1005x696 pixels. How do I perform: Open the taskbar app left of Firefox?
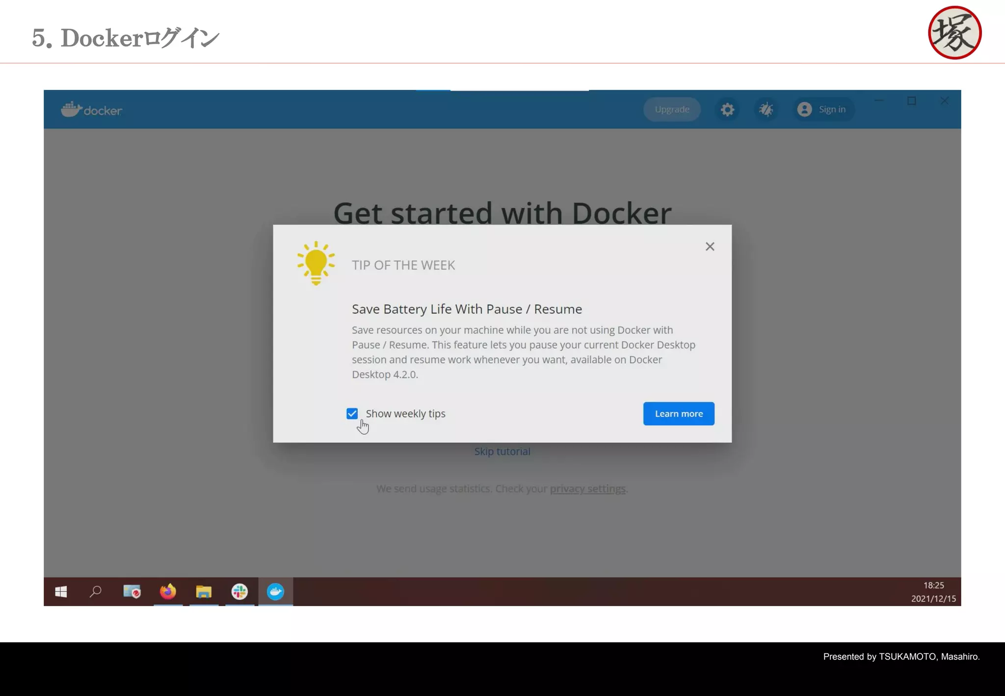132,592
